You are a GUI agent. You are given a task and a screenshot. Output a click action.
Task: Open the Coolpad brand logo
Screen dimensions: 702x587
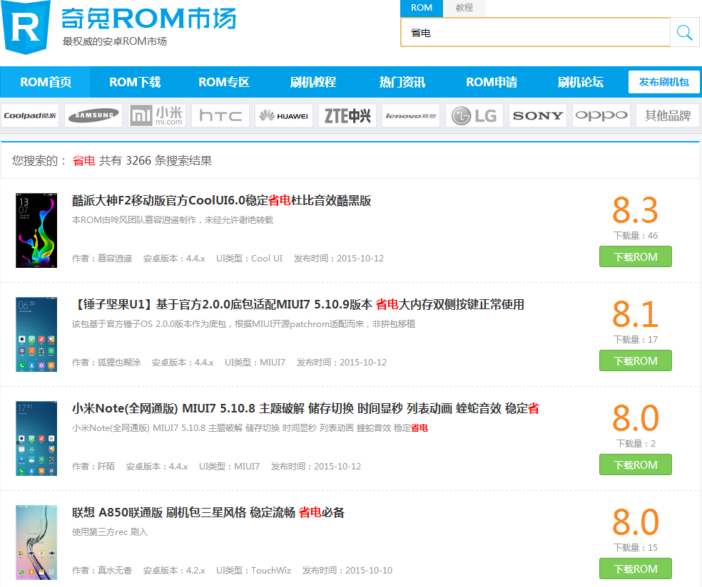(30, 116)
